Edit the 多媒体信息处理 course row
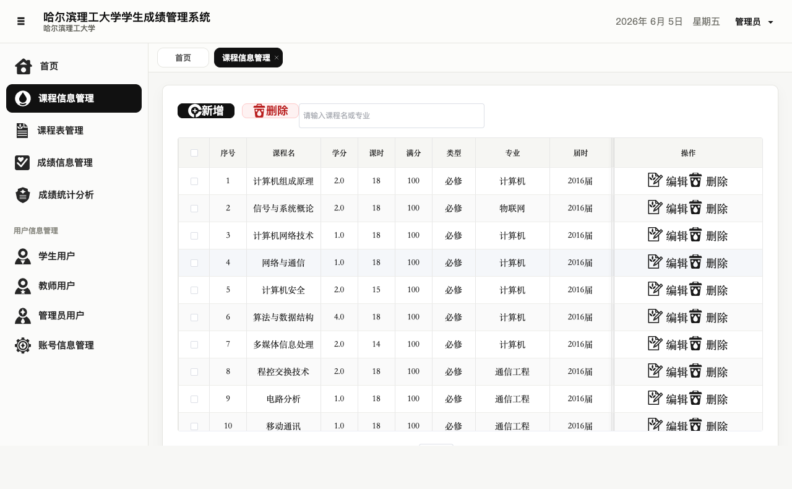Image resolution: width=792 pixels, height=489 pixels. click(668, 344)
